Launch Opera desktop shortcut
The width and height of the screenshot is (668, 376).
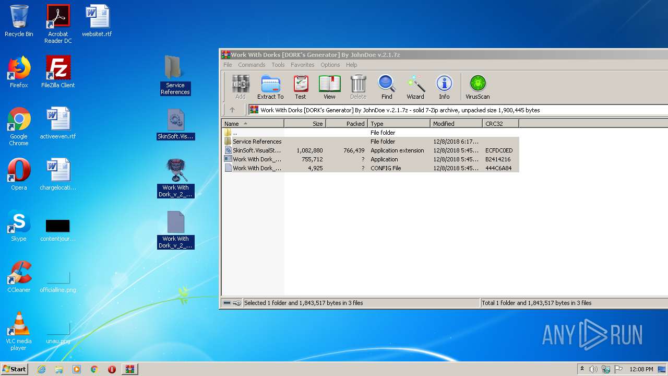tap(19, 174)
